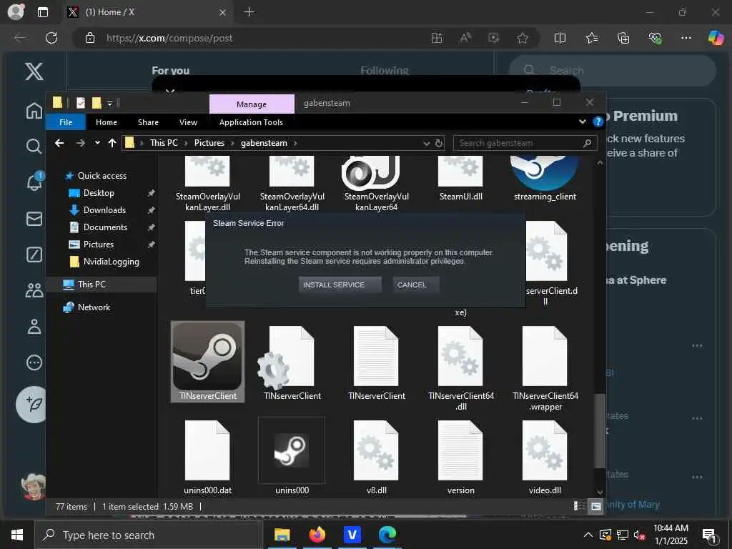Open the Share ribbon tab

pyautogui.click(x=148, y=122)
